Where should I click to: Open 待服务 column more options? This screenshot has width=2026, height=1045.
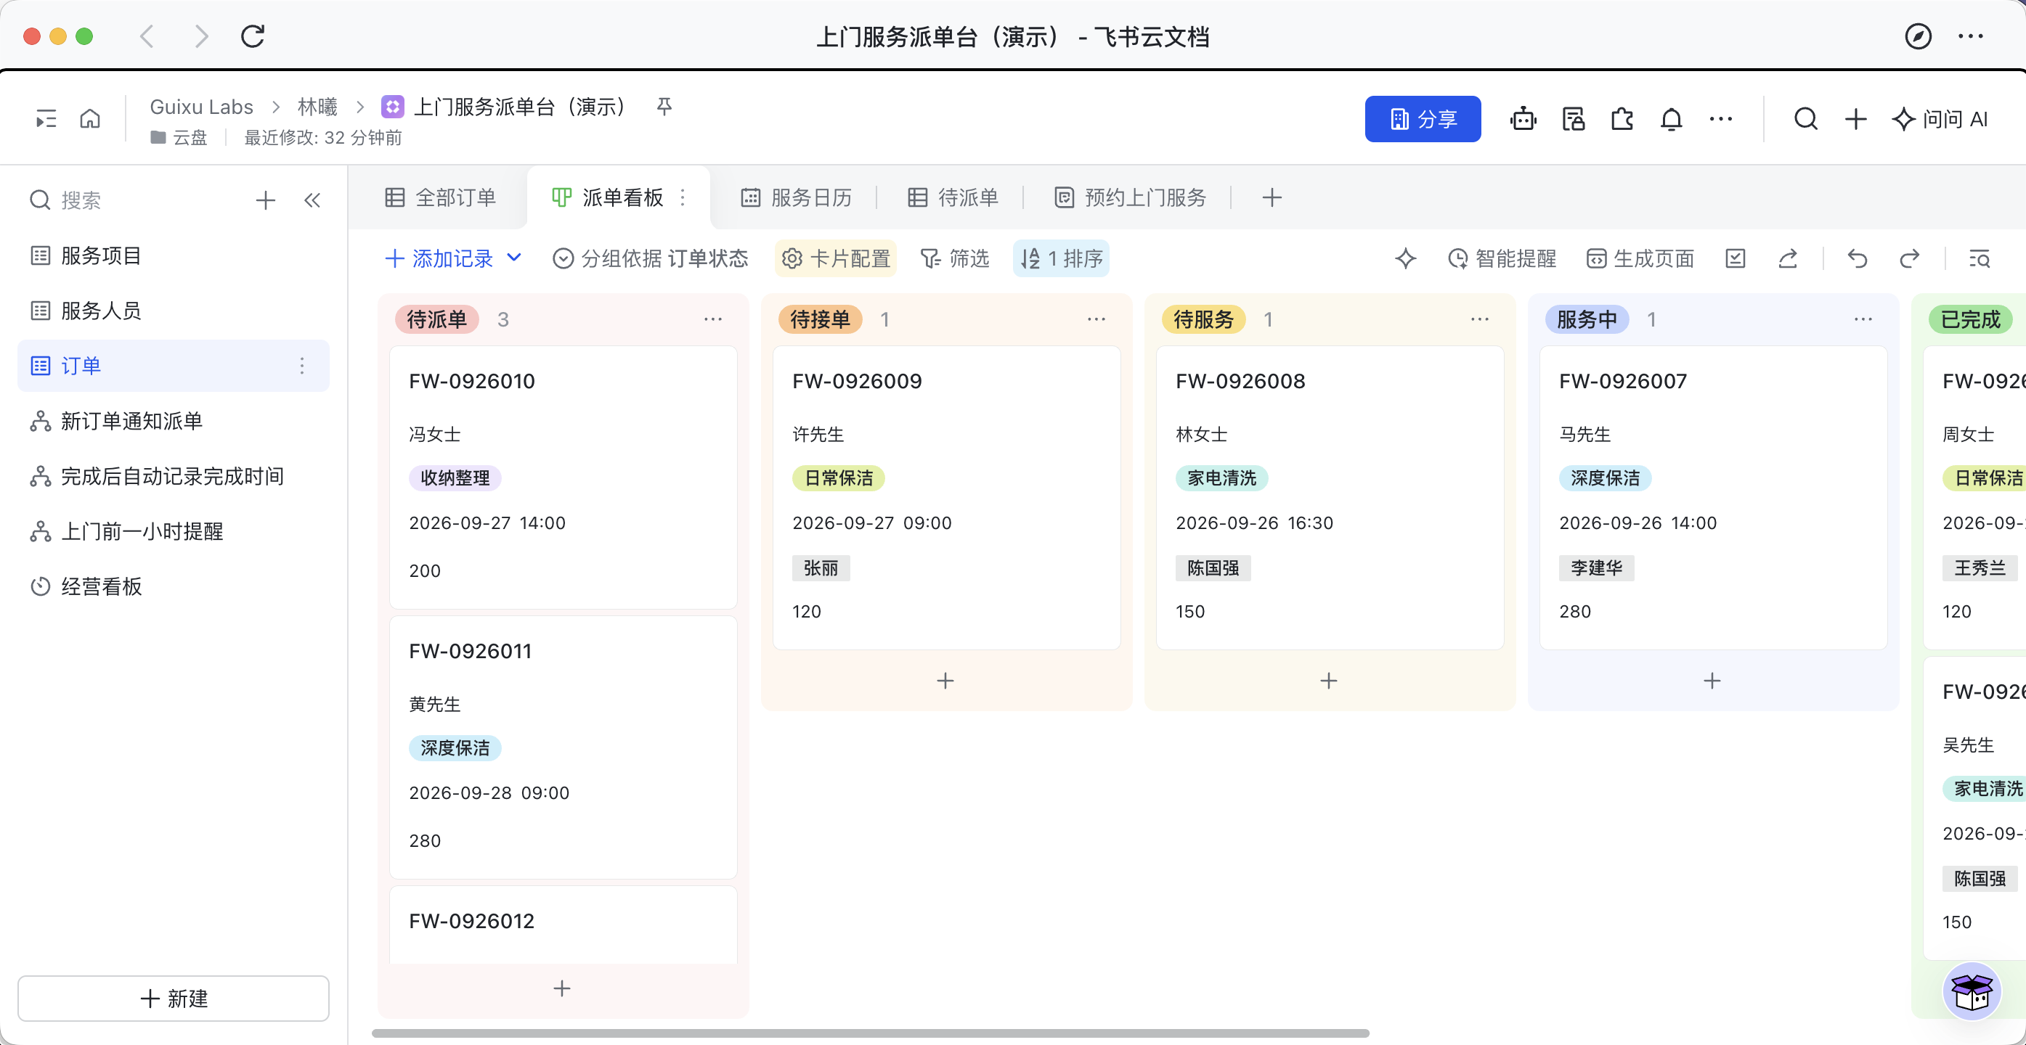pyautogui.click(x=1479, y=319)
